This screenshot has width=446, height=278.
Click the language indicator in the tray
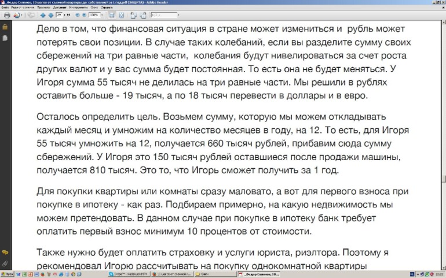click(x=412, y=275)
